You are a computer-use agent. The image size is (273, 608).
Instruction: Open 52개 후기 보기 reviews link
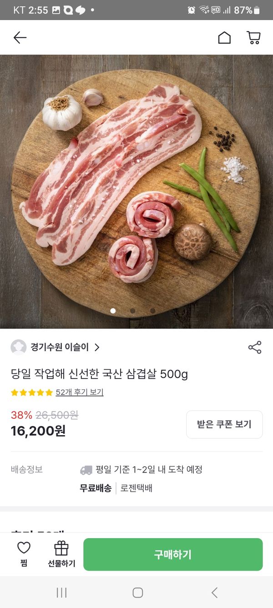click(x=80, y=392)
